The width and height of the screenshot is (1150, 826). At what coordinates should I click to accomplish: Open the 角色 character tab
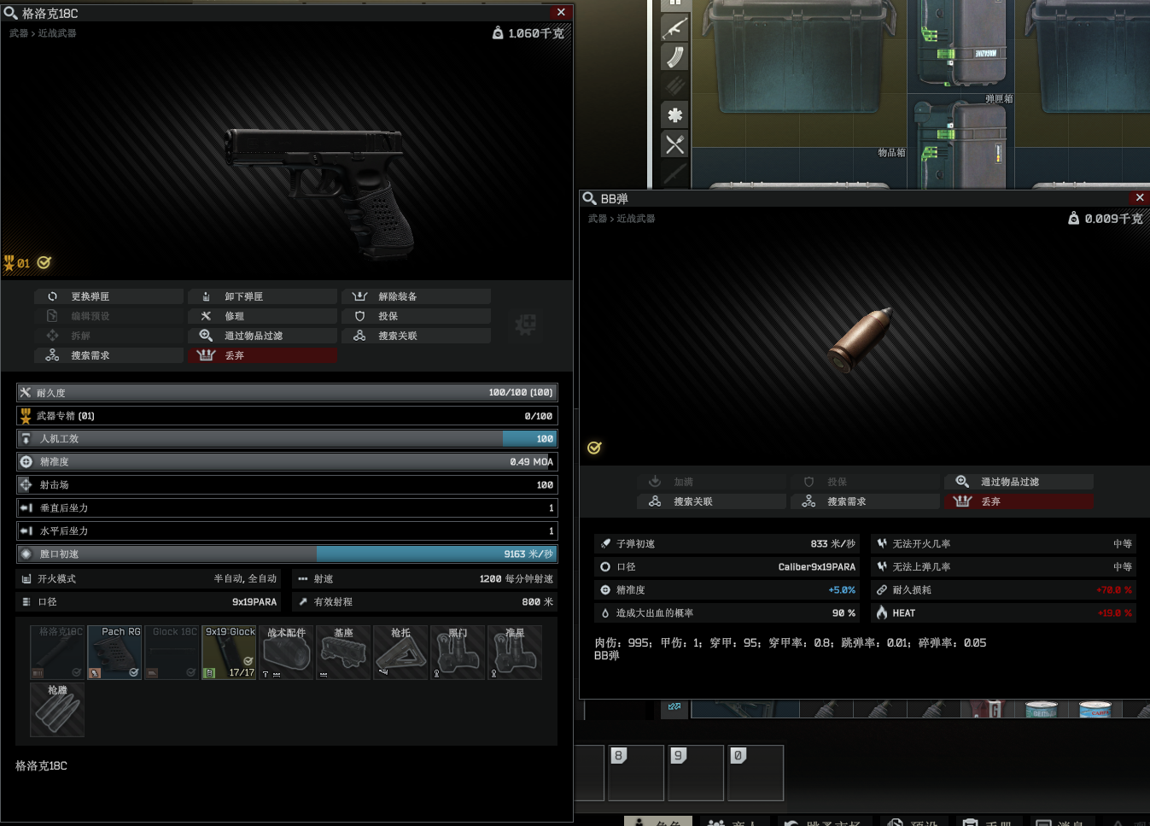[x=658, y=822]
